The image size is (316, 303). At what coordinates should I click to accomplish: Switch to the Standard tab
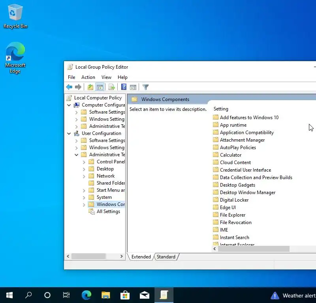click(x=166, y=257)
